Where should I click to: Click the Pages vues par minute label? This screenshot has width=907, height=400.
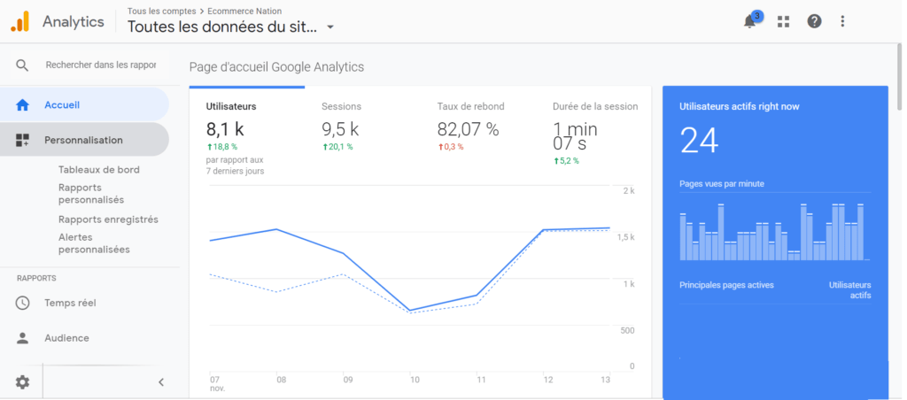coord(722,184)
